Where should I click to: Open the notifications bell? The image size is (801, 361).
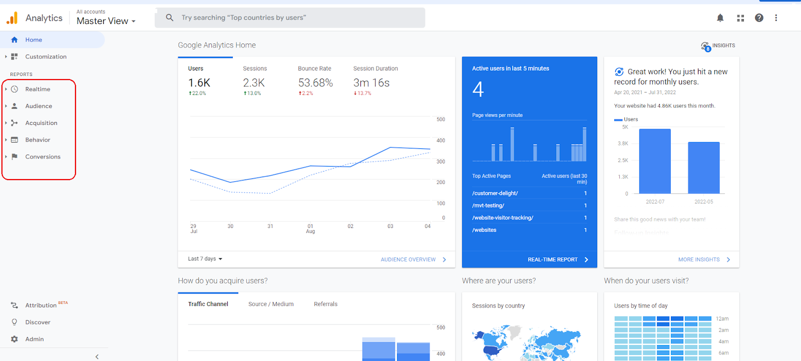720,18
